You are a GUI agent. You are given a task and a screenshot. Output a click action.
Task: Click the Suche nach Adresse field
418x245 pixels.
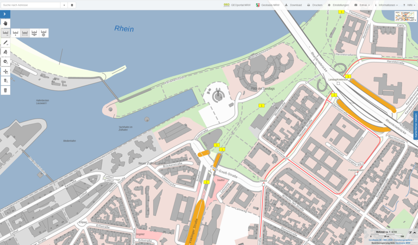(31, 5)
